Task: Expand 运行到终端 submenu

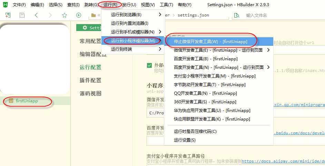Action: coord(133,49)
